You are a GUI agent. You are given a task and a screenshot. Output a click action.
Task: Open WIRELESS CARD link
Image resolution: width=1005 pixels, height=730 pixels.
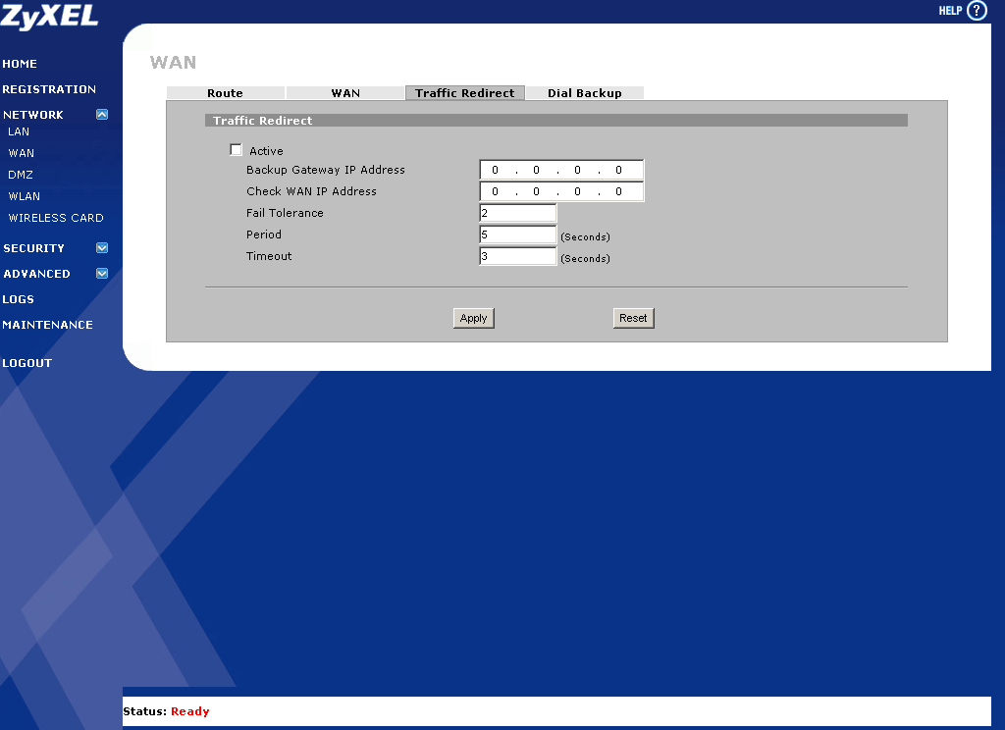[x=56, y=218]
